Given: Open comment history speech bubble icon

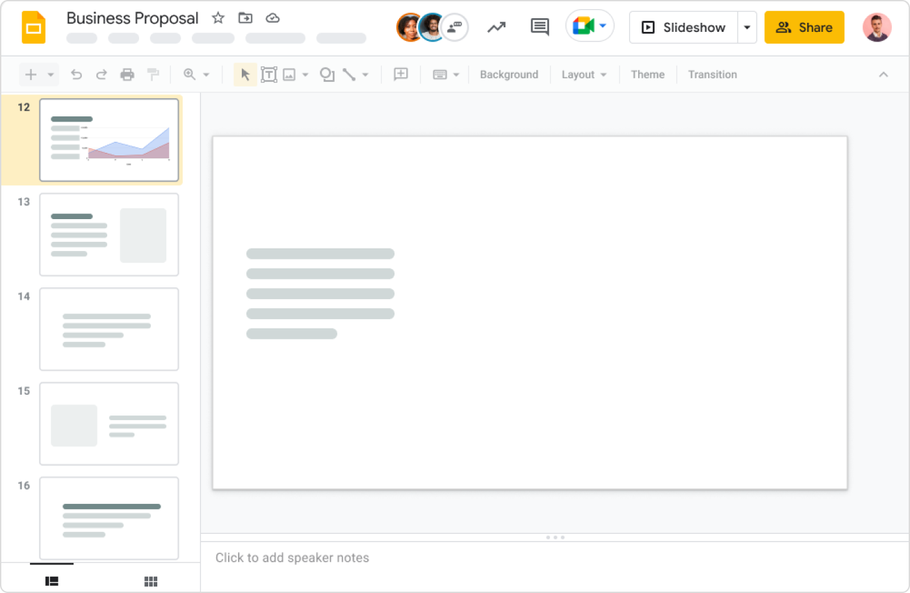Looking at the screenshot, I should tap(539, 27).
